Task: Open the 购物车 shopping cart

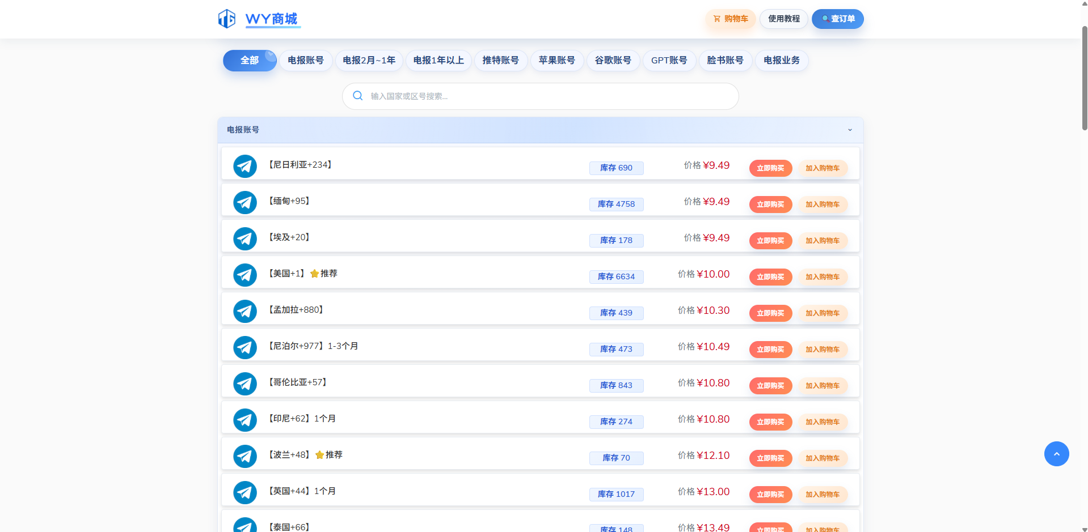Action: [x=730, y=19]
